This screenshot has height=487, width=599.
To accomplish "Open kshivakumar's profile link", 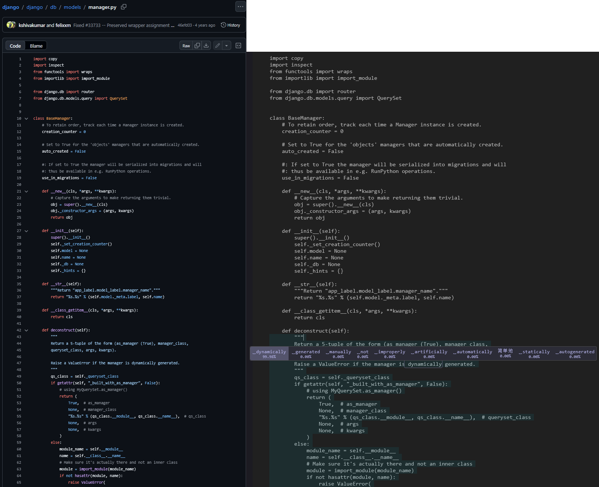I will (x=32, y=25).
